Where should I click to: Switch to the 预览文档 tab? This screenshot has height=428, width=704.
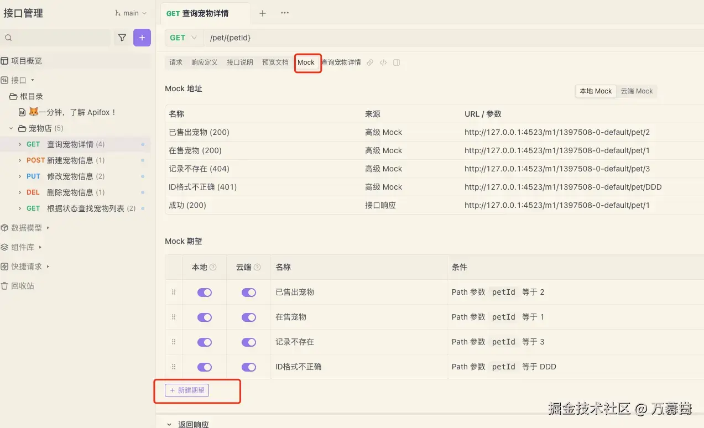click(x=275, y=62)
